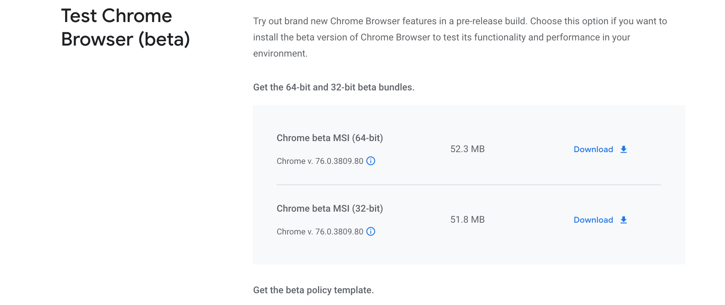Click the 'Try out brand new Chrome Browser' paragraph
This screenshot has height=305, width=725.
pos(460,37)
